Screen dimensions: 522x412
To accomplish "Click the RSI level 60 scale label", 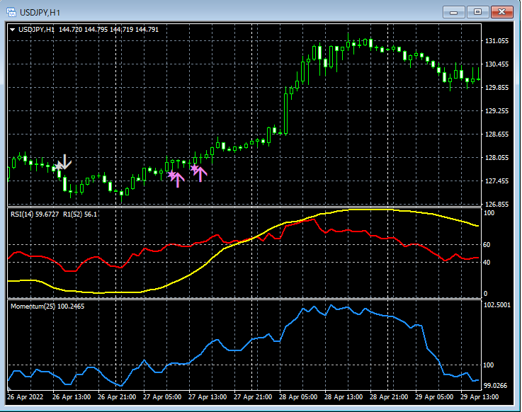I will [487, 245].
